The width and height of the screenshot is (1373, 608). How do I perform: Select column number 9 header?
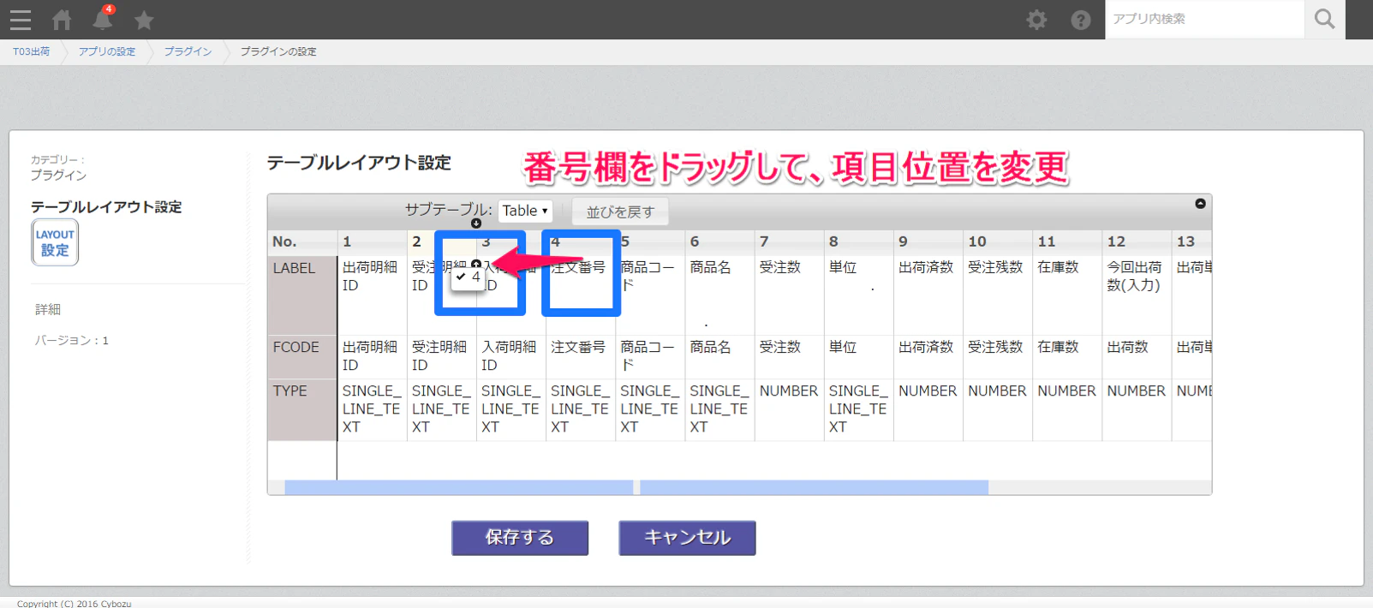pyautogui.click(x=928, y=241)
